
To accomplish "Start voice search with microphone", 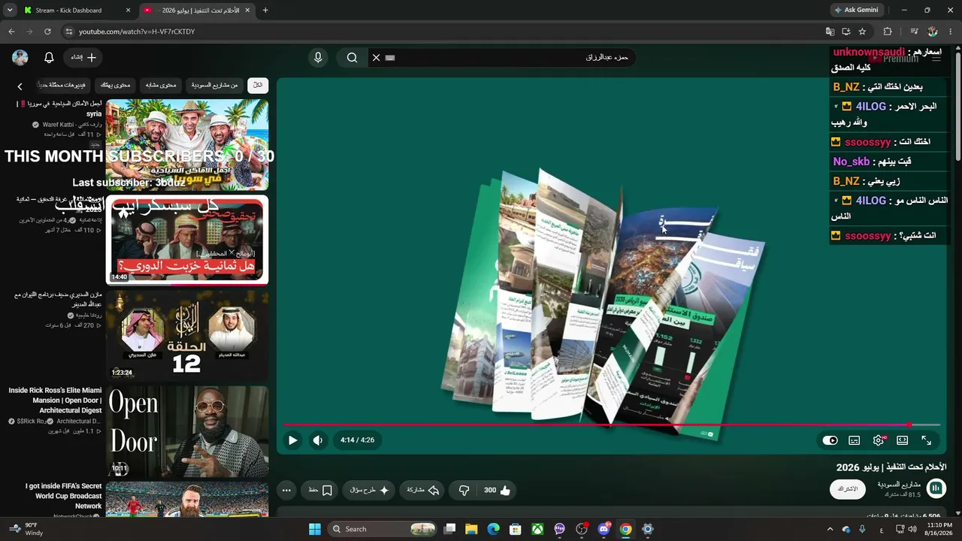I will 318,58.
